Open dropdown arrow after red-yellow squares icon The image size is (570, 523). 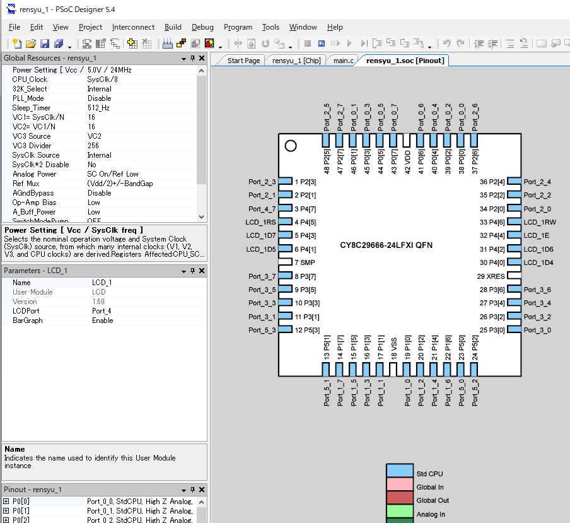(220, 47)
